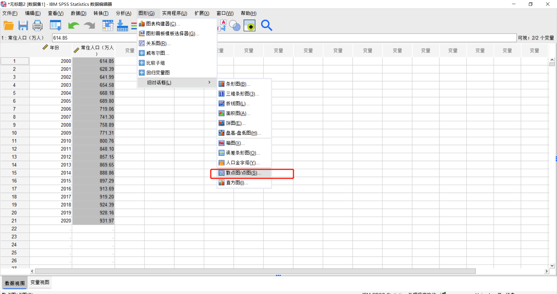Image resolution: width=557 pixels, height=294 pixels.
Task: Click the horizontal scrollbar thumb
Action: [x=255, y=271]
